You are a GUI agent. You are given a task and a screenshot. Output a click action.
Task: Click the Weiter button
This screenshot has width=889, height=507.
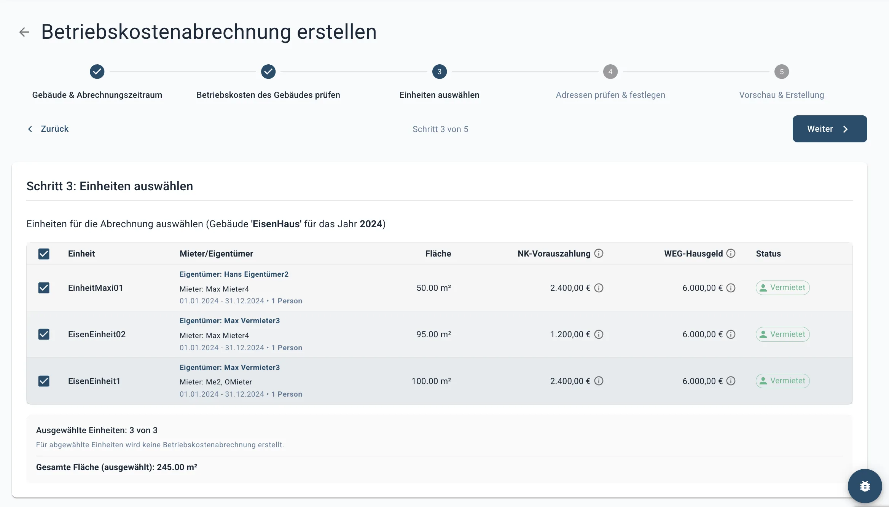(x=830, y=129)
